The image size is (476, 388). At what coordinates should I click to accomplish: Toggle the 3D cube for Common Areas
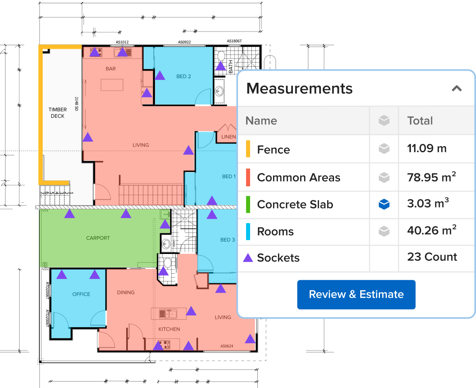click(384, 177)
